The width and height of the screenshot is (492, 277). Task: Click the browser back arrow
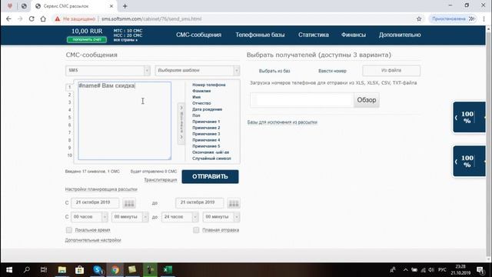click(8, 18)
